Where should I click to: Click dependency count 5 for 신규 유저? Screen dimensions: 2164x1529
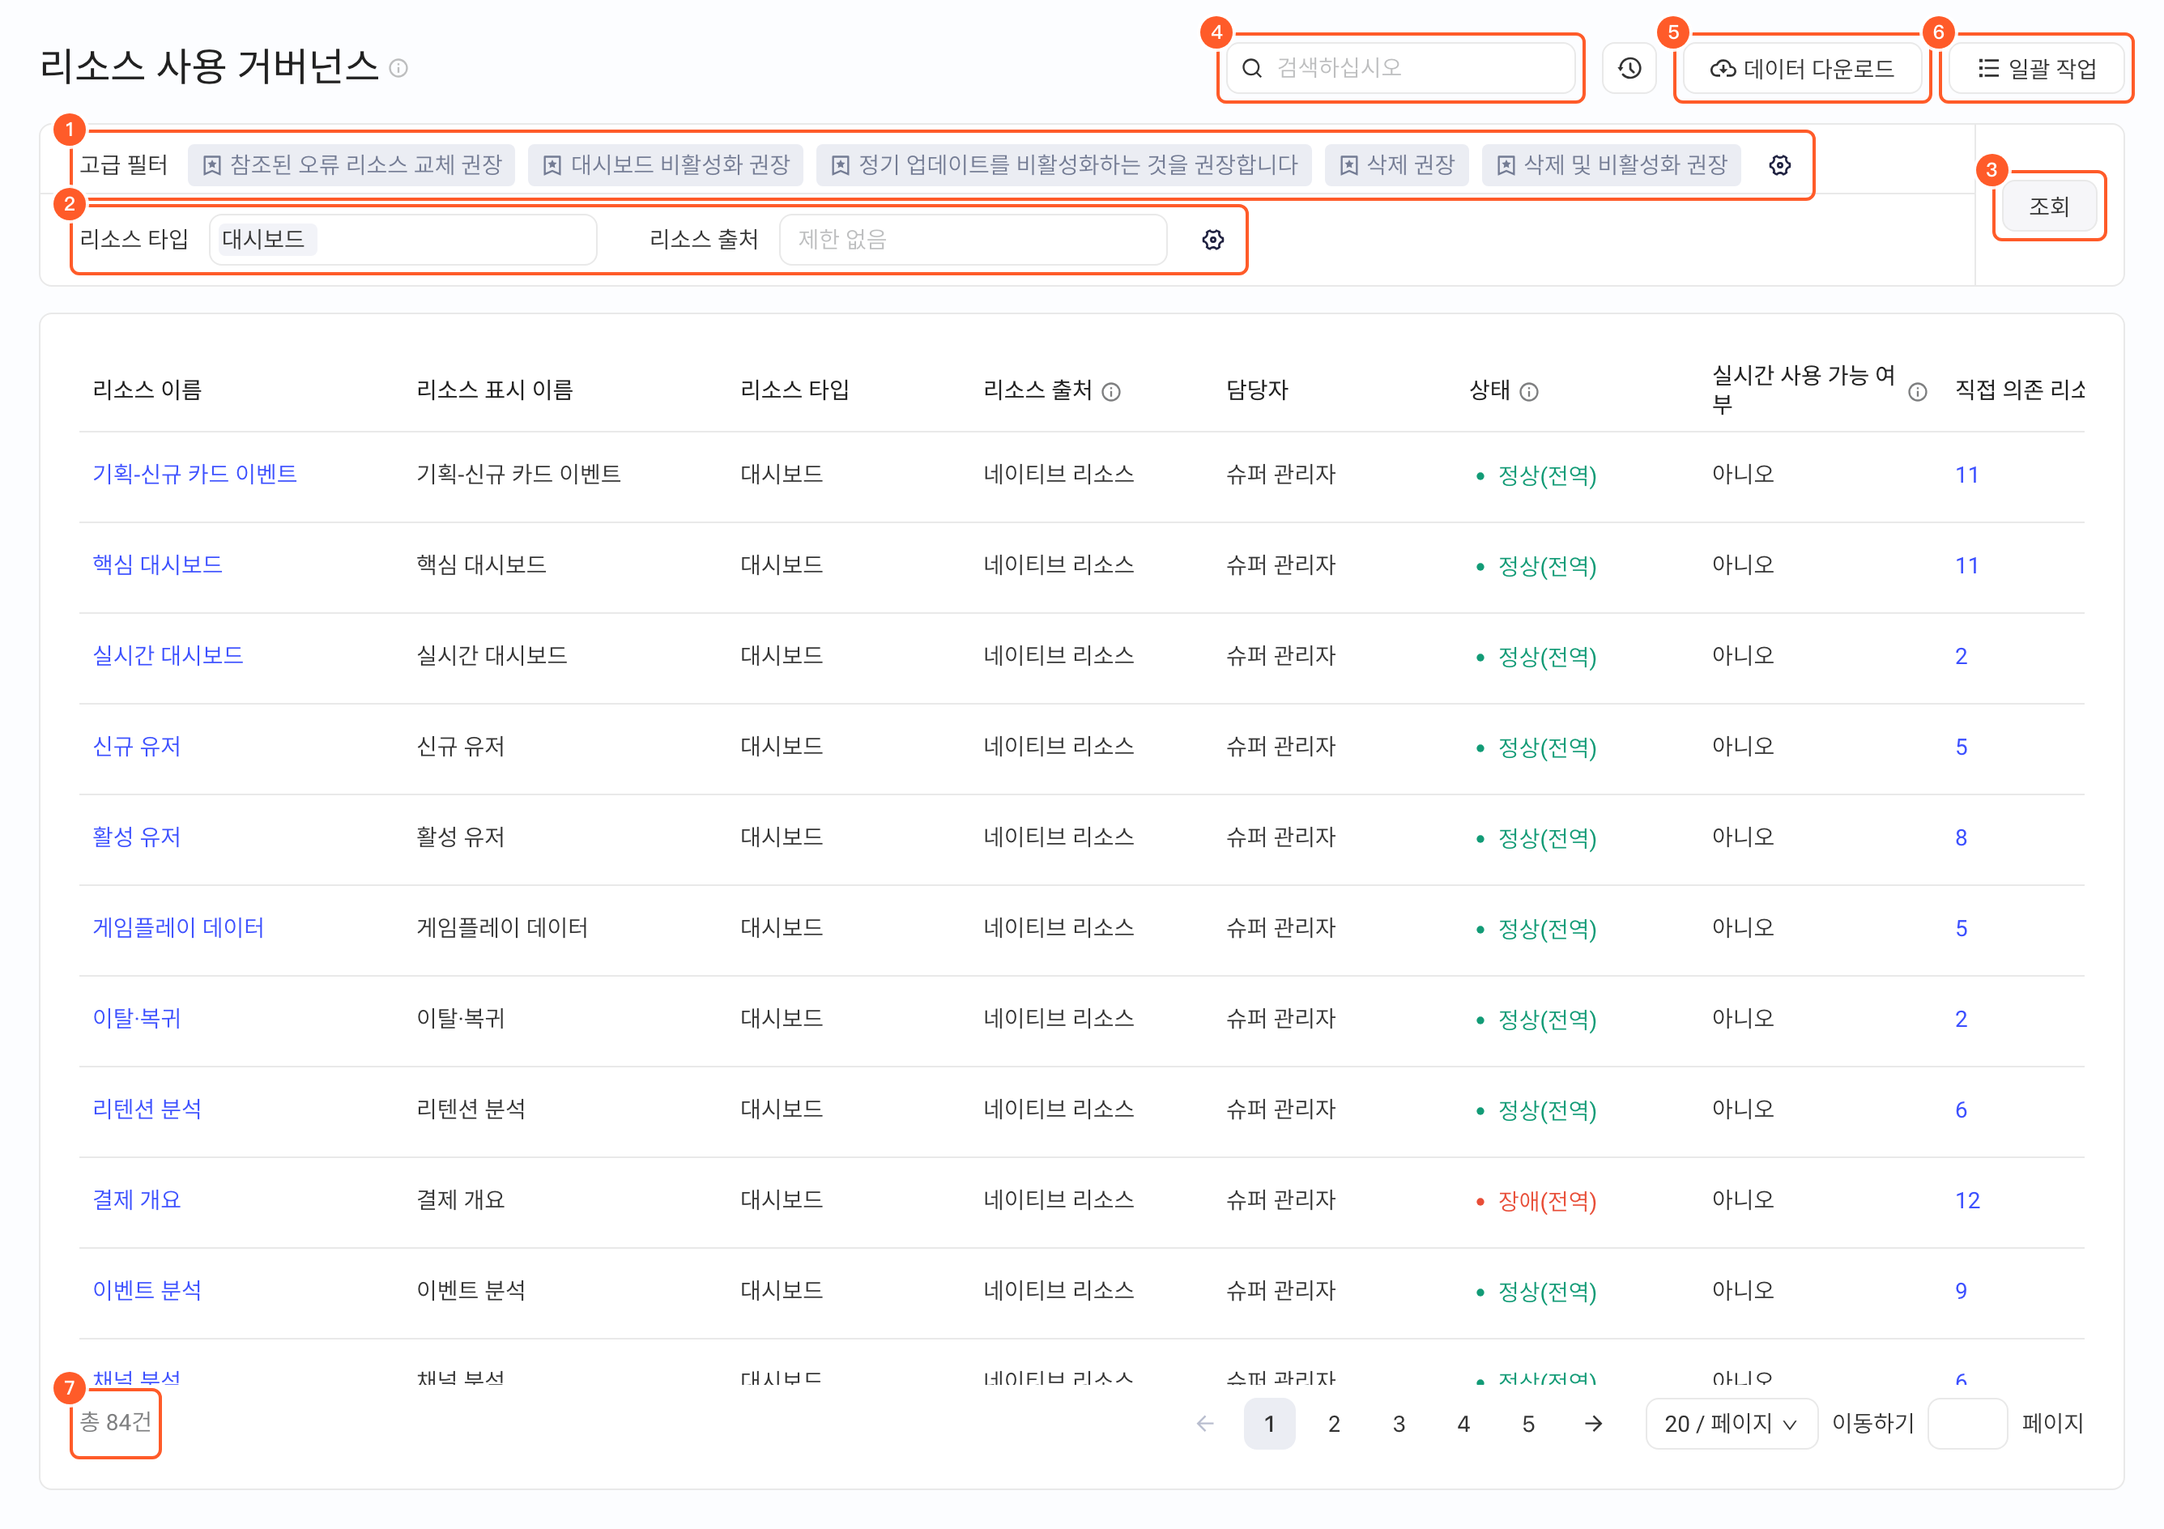[1962, 746]
